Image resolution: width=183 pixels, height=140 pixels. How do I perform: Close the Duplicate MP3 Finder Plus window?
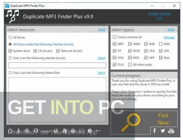tap(174, 6)
